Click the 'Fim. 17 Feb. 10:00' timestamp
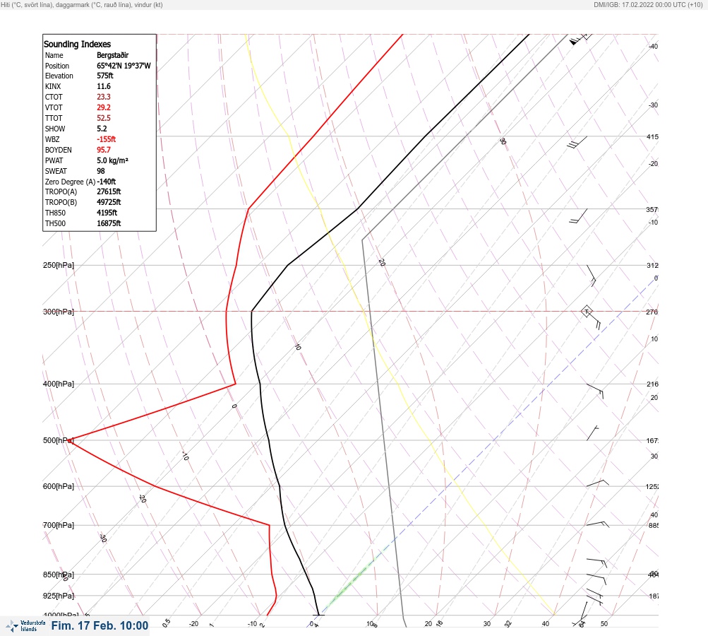The height and width of the screenshot is (636, 708). pos(100,625)
